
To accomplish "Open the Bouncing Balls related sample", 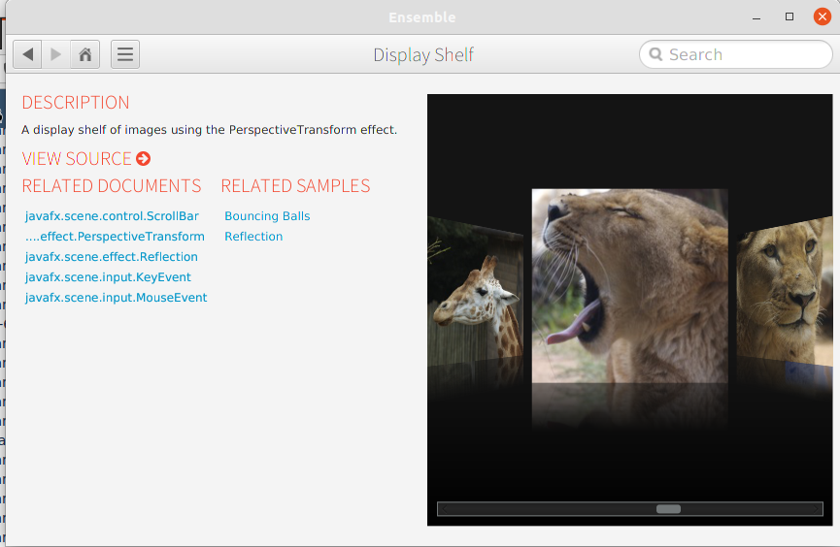I will pos(267,216).
